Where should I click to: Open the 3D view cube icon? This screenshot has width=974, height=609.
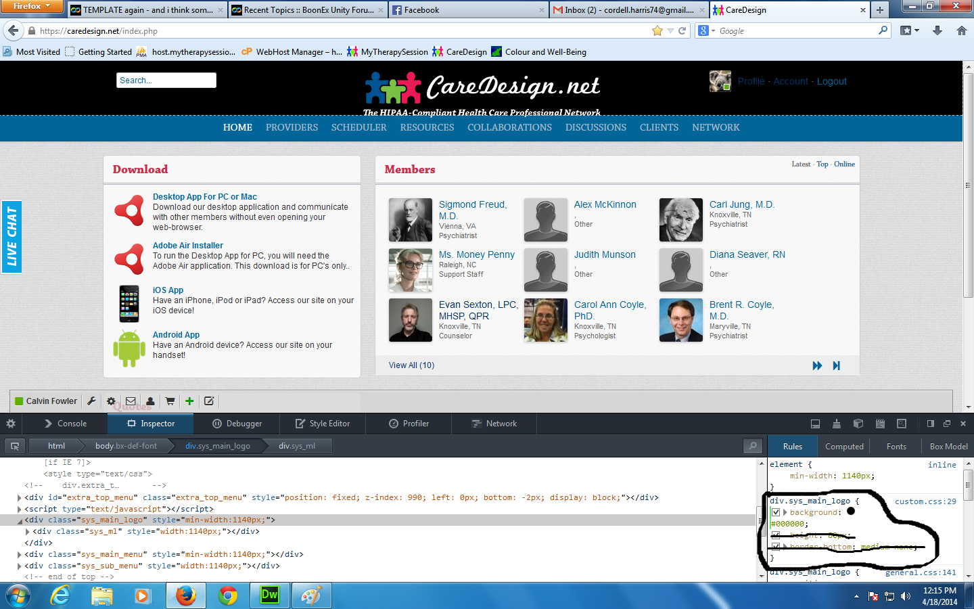(858, 424)
